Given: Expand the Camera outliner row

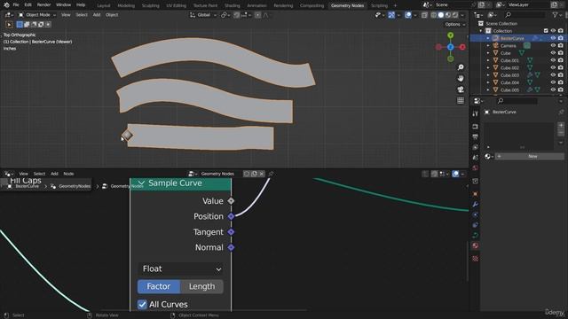Looking at the screenshot, I should [x=488, y=46].
